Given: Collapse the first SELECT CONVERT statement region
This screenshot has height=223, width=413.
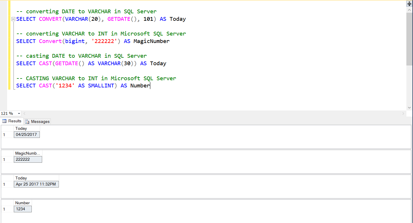Looking at the screenshot, I should click(13, 19).
